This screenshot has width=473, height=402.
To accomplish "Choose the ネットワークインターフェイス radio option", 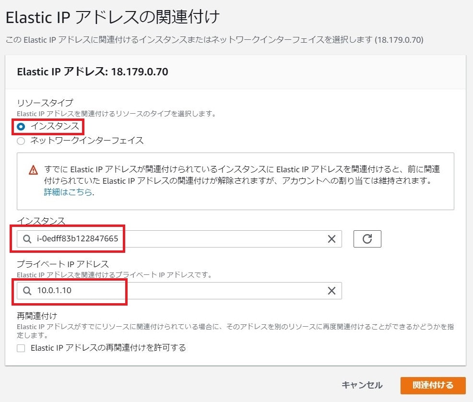I will (x=21, y=141).
